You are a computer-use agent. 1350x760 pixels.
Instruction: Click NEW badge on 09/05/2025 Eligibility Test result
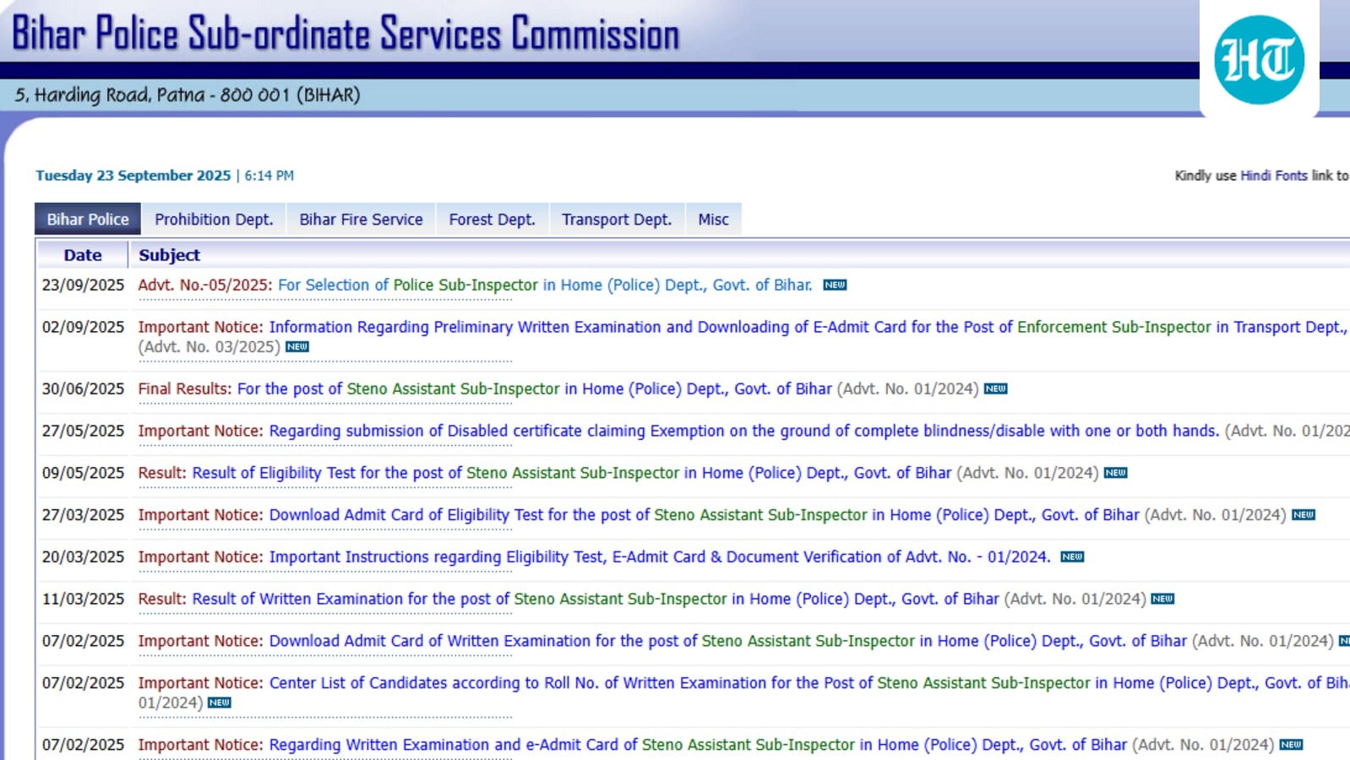click(x=1115, y=473)
